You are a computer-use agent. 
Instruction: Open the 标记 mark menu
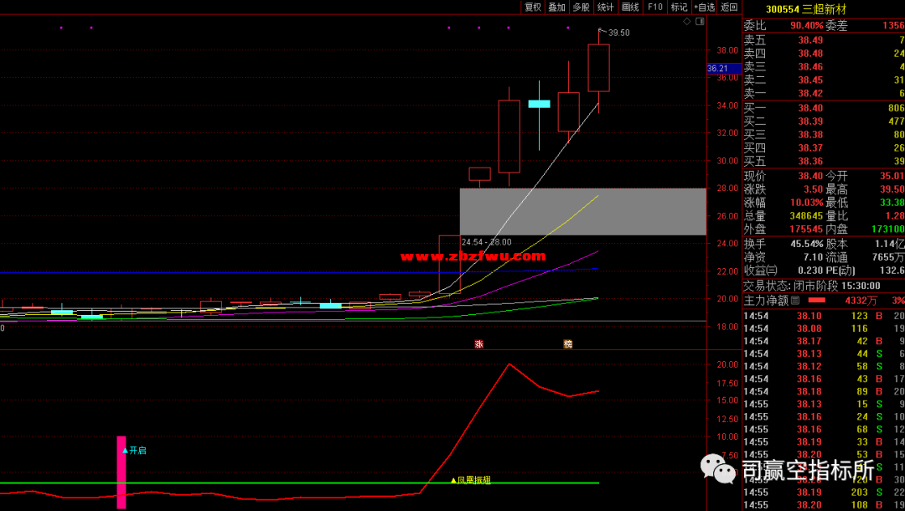pos(679,7)
